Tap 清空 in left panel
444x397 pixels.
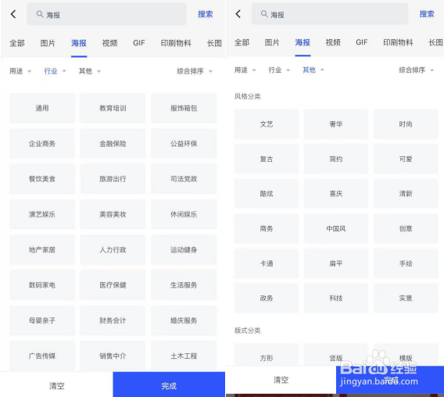tap(56, 386)
